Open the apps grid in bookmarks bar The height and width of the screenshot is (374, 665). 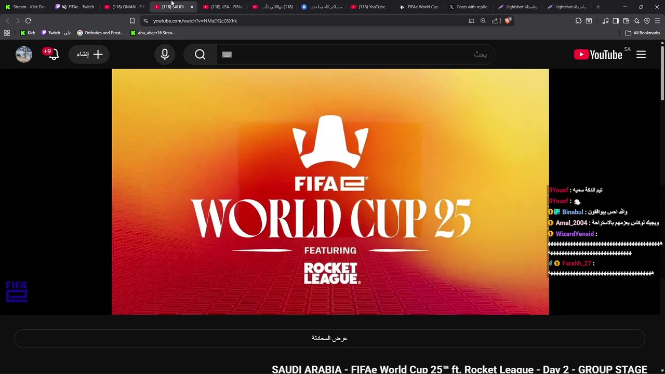pyautogui.click(x=7, y=33)
